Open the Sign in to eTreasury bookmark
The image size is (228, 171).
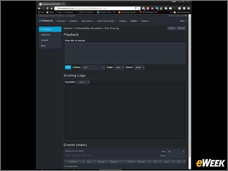[65, 12]
